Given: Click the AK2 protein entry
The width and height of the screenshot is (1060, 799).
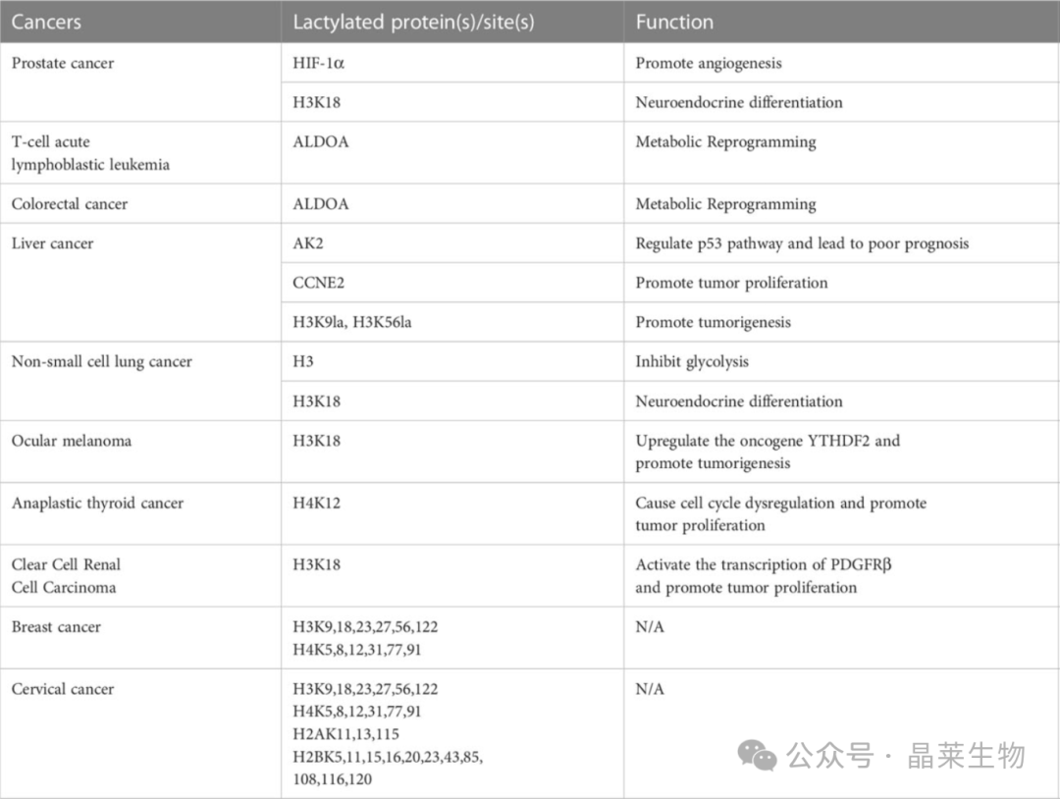Looking at the screenshot, I should [308, 243].
